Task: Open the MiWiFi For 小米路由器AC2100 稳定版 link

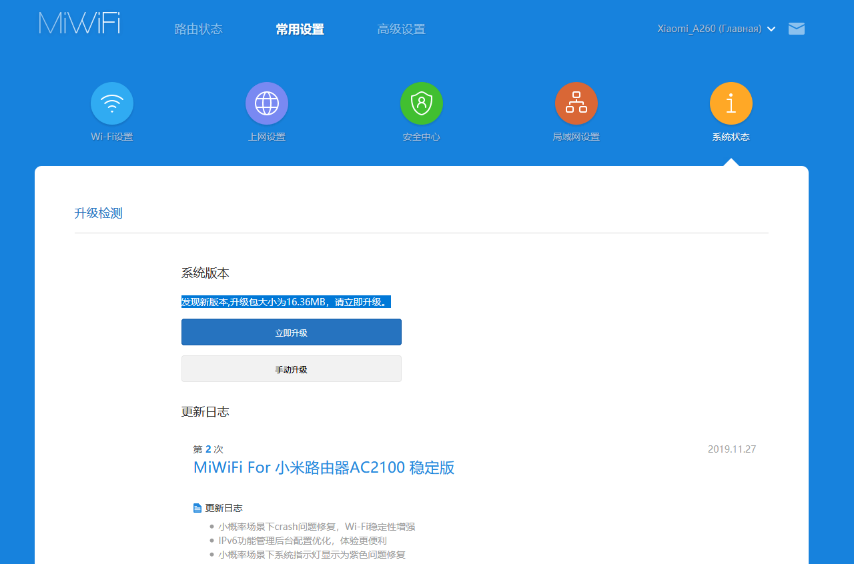Action: pos(324,467)
